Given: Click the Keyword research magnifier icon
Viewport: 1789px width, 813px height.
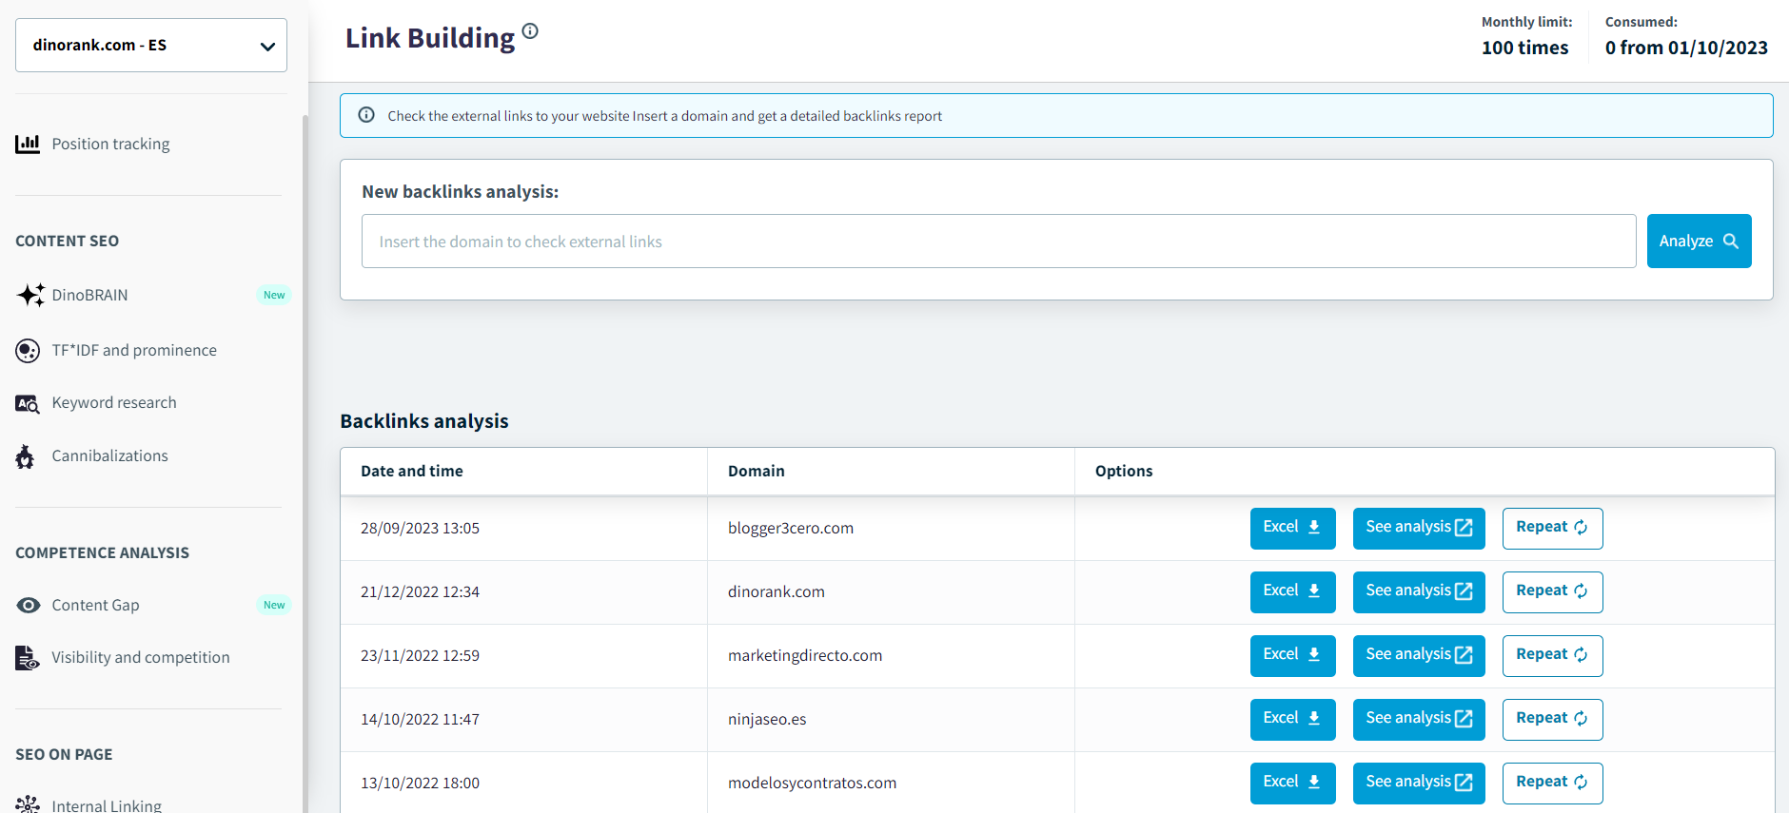Looking at the screenshot, I should [x=28, y=404].
